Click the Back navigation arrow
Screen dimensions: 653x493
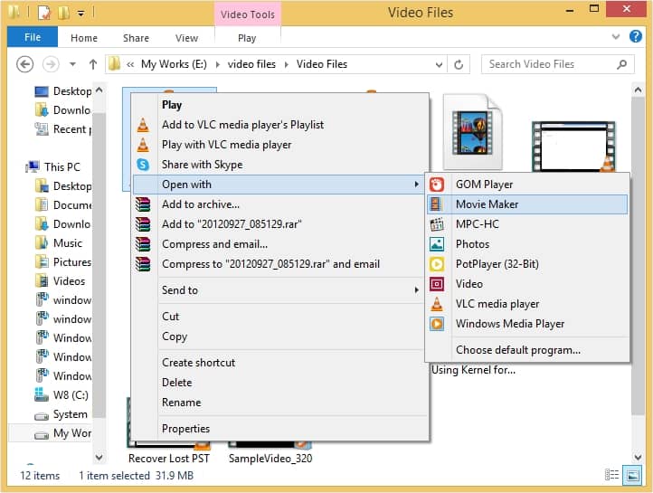click(25, 64)
